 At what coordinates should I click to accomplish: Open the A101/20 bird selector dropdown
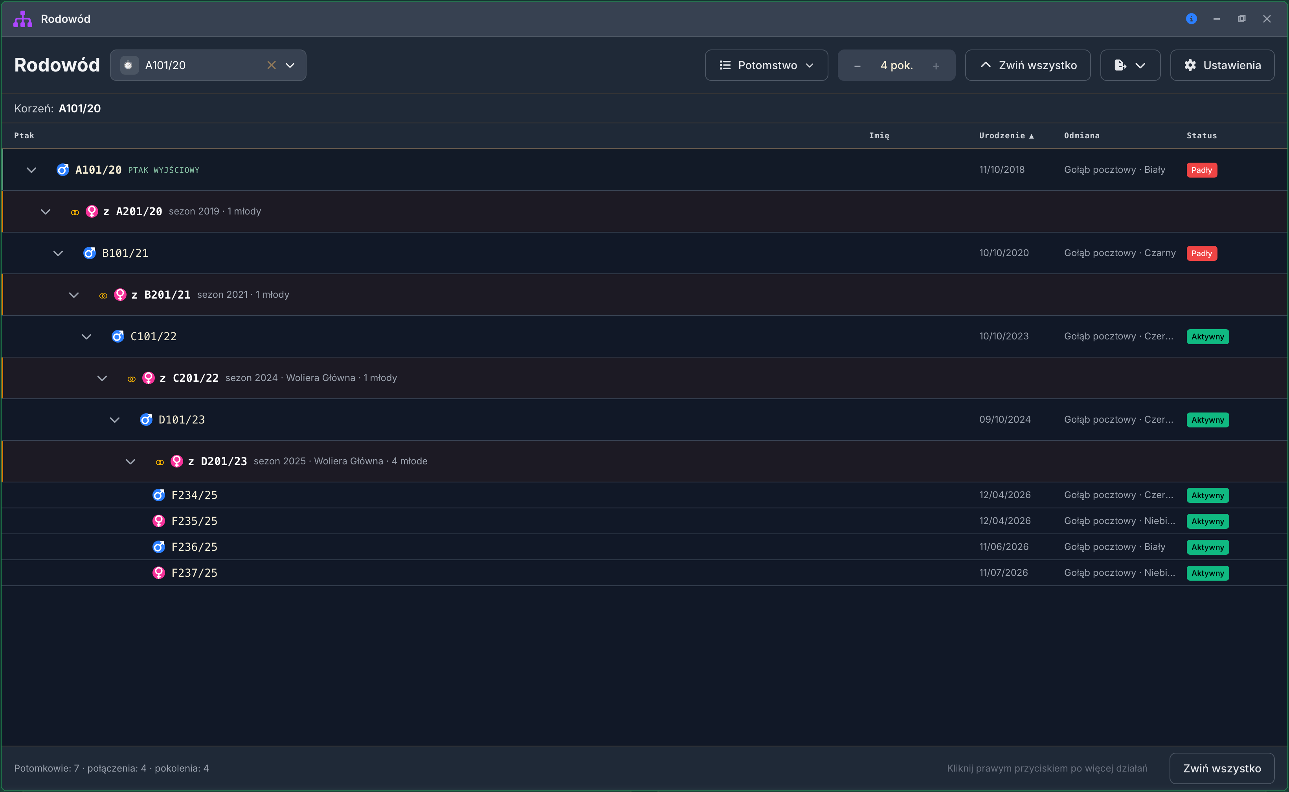point(290,65)
